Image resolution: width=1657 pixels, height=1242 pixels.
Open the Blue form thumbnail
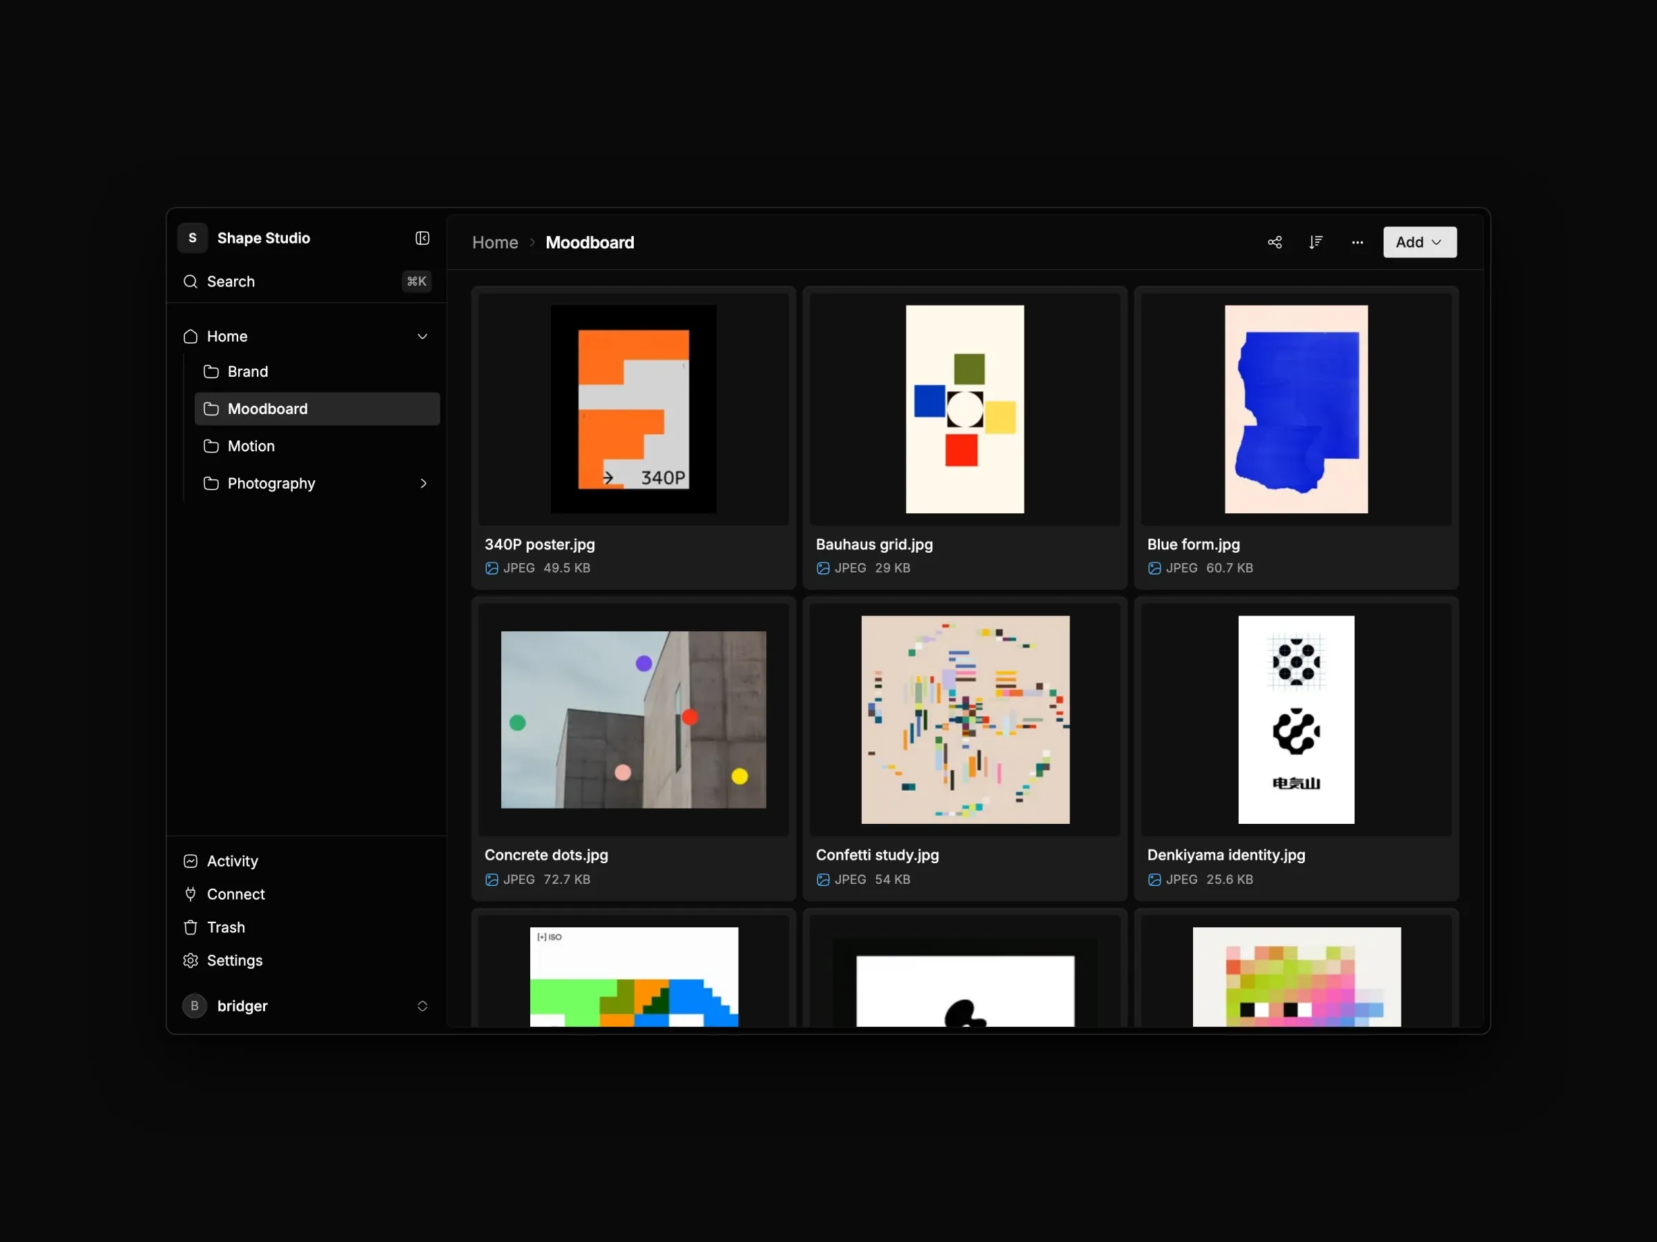(x=1296, y=408)
